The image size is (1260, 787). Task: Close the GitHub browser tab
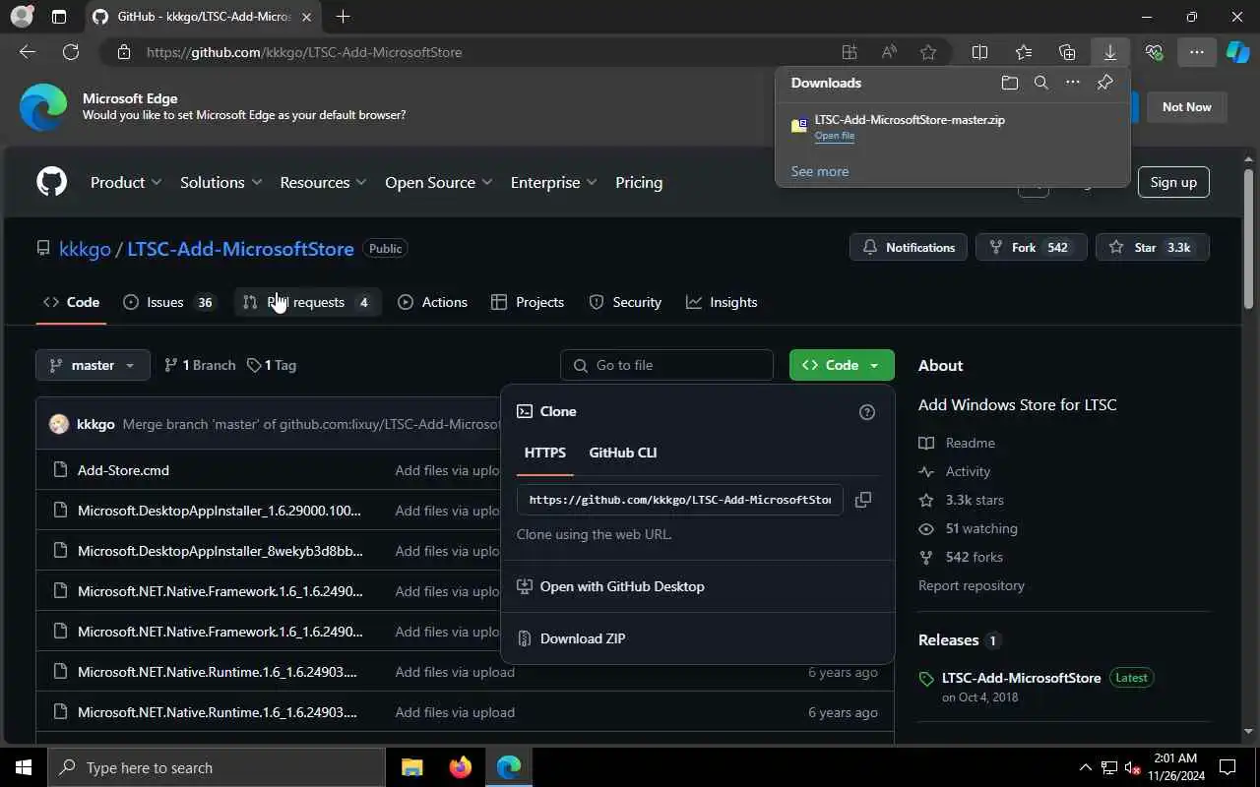pyautogui.click(x=306, y=17)
